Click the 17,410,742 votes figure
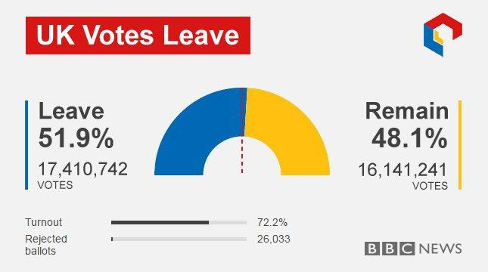This screenshot has height=272, width=488. (x=82, y=169)
